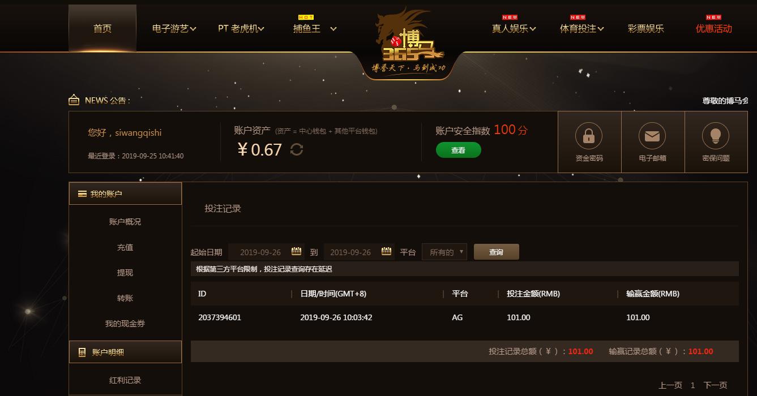Open the 平台 所有的 dropdown
The image size is (757, 396).
click(444, 252)
